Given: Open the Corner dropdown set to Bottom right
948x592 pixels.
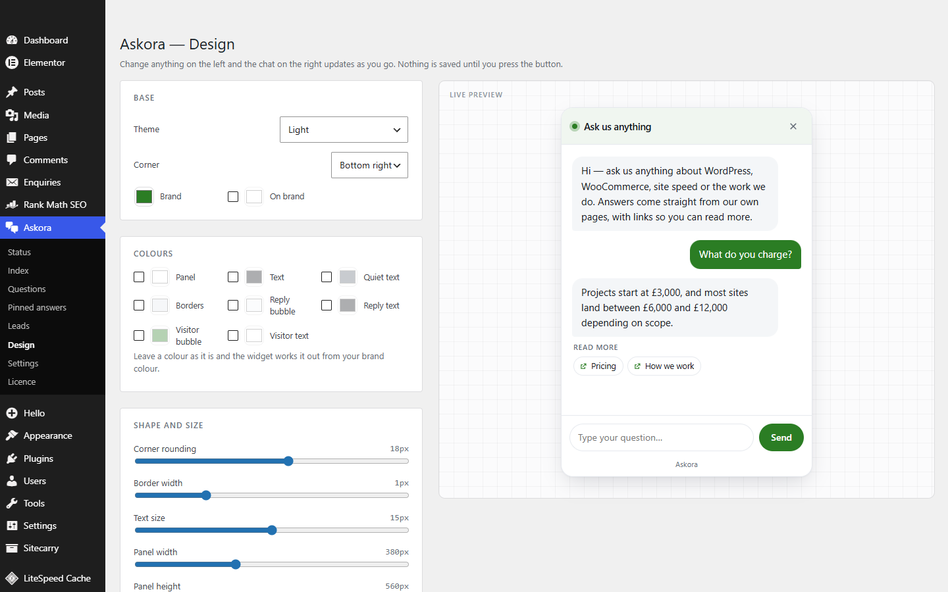Looking at the screenshot, I should [369, 165].
